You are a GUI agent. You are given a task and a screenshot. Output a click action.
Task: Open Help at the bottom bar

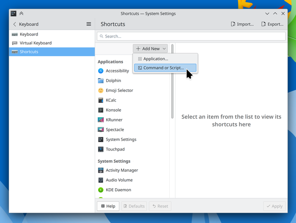[x=108, y=206]
